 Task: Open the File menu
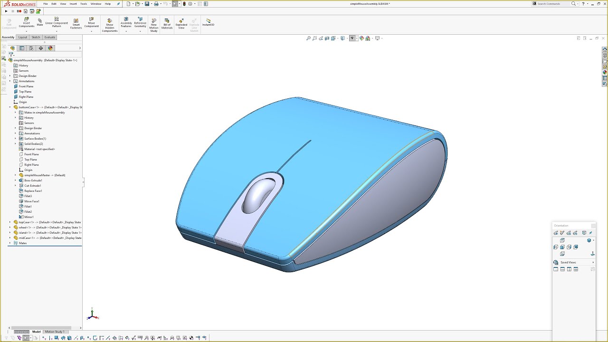[46, 4]
